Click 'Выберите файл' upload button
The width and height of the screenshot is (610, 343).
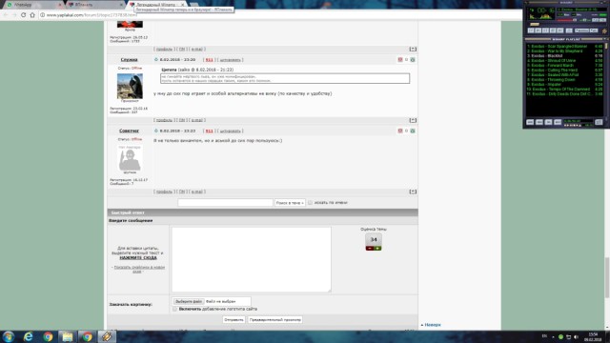[189, 301]
